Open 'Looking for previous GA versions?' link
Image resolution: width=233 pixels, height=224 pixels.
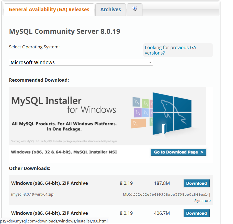tap(170, 50)
